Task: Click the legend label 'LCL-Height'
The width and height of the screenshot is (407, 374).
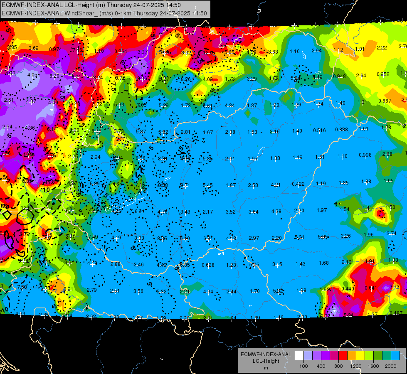Action: coord(266,361)
